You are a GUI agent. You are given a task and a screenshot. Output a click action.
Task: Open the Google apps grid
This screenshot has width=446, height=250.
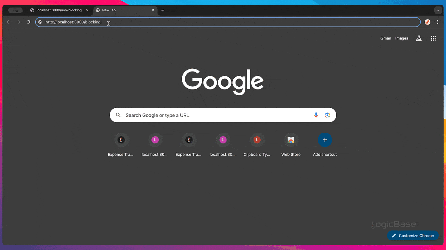tap(433, 38)
